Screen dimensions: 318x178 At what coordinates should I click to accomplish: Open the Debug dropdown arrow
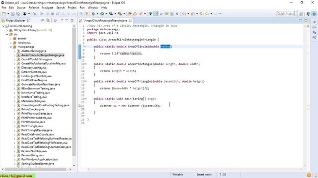(x=97, y=14)
